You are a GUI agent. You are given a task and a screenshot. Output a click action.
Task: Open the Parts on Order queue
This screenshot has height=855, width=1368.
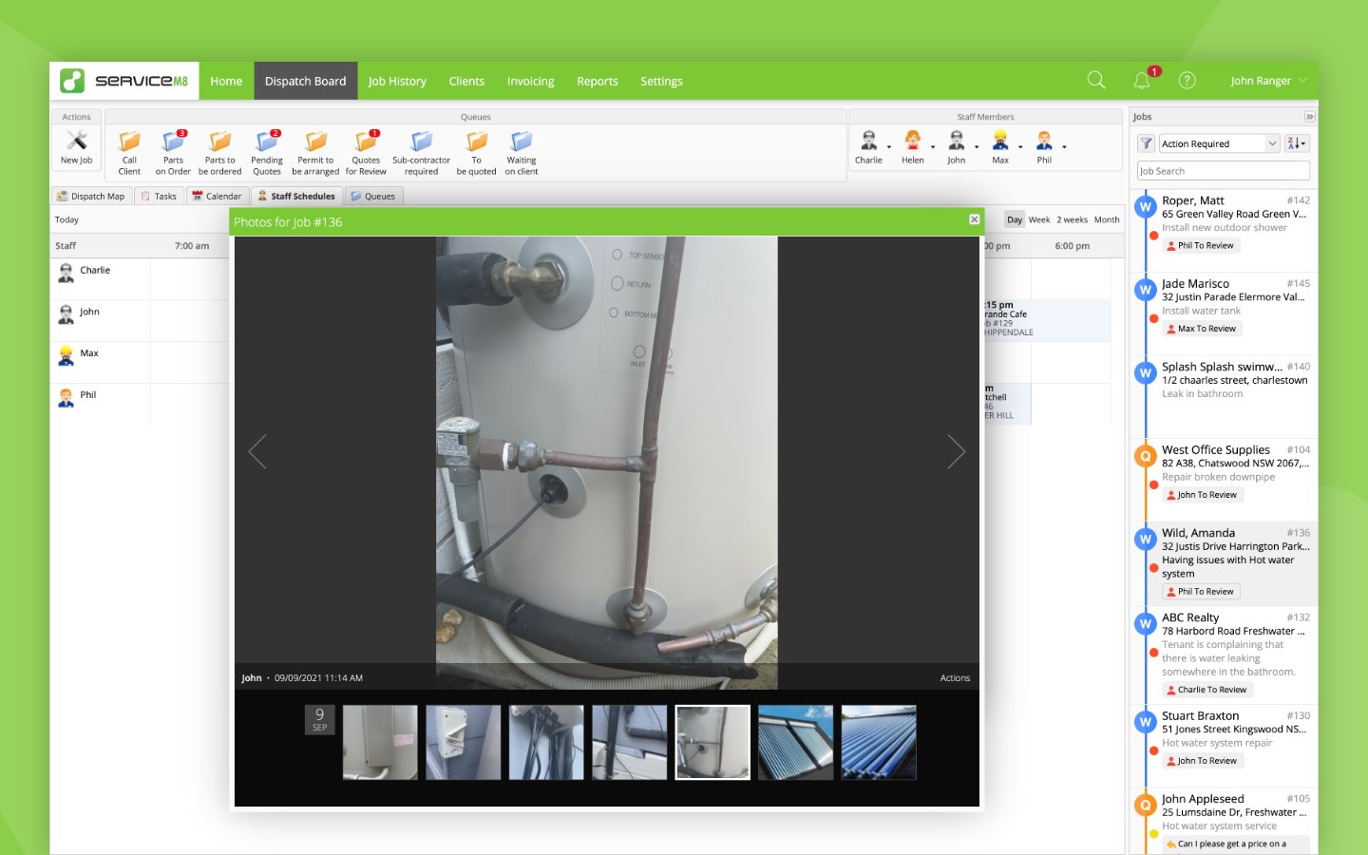click(173, 153)
